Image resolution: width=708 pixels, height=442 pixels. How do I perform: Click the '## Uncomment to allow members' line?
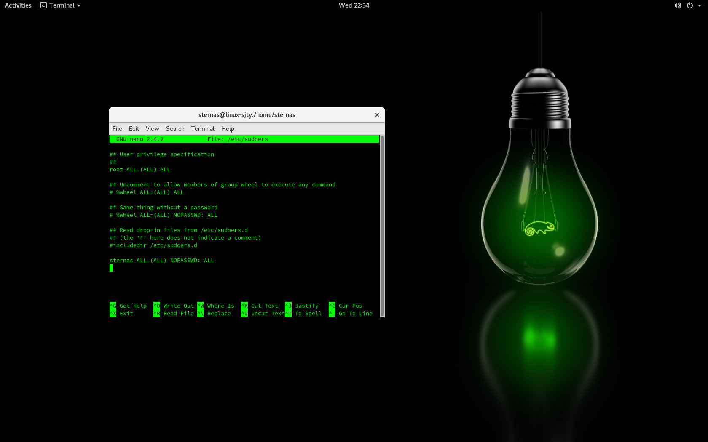click(x=223, y=185)
